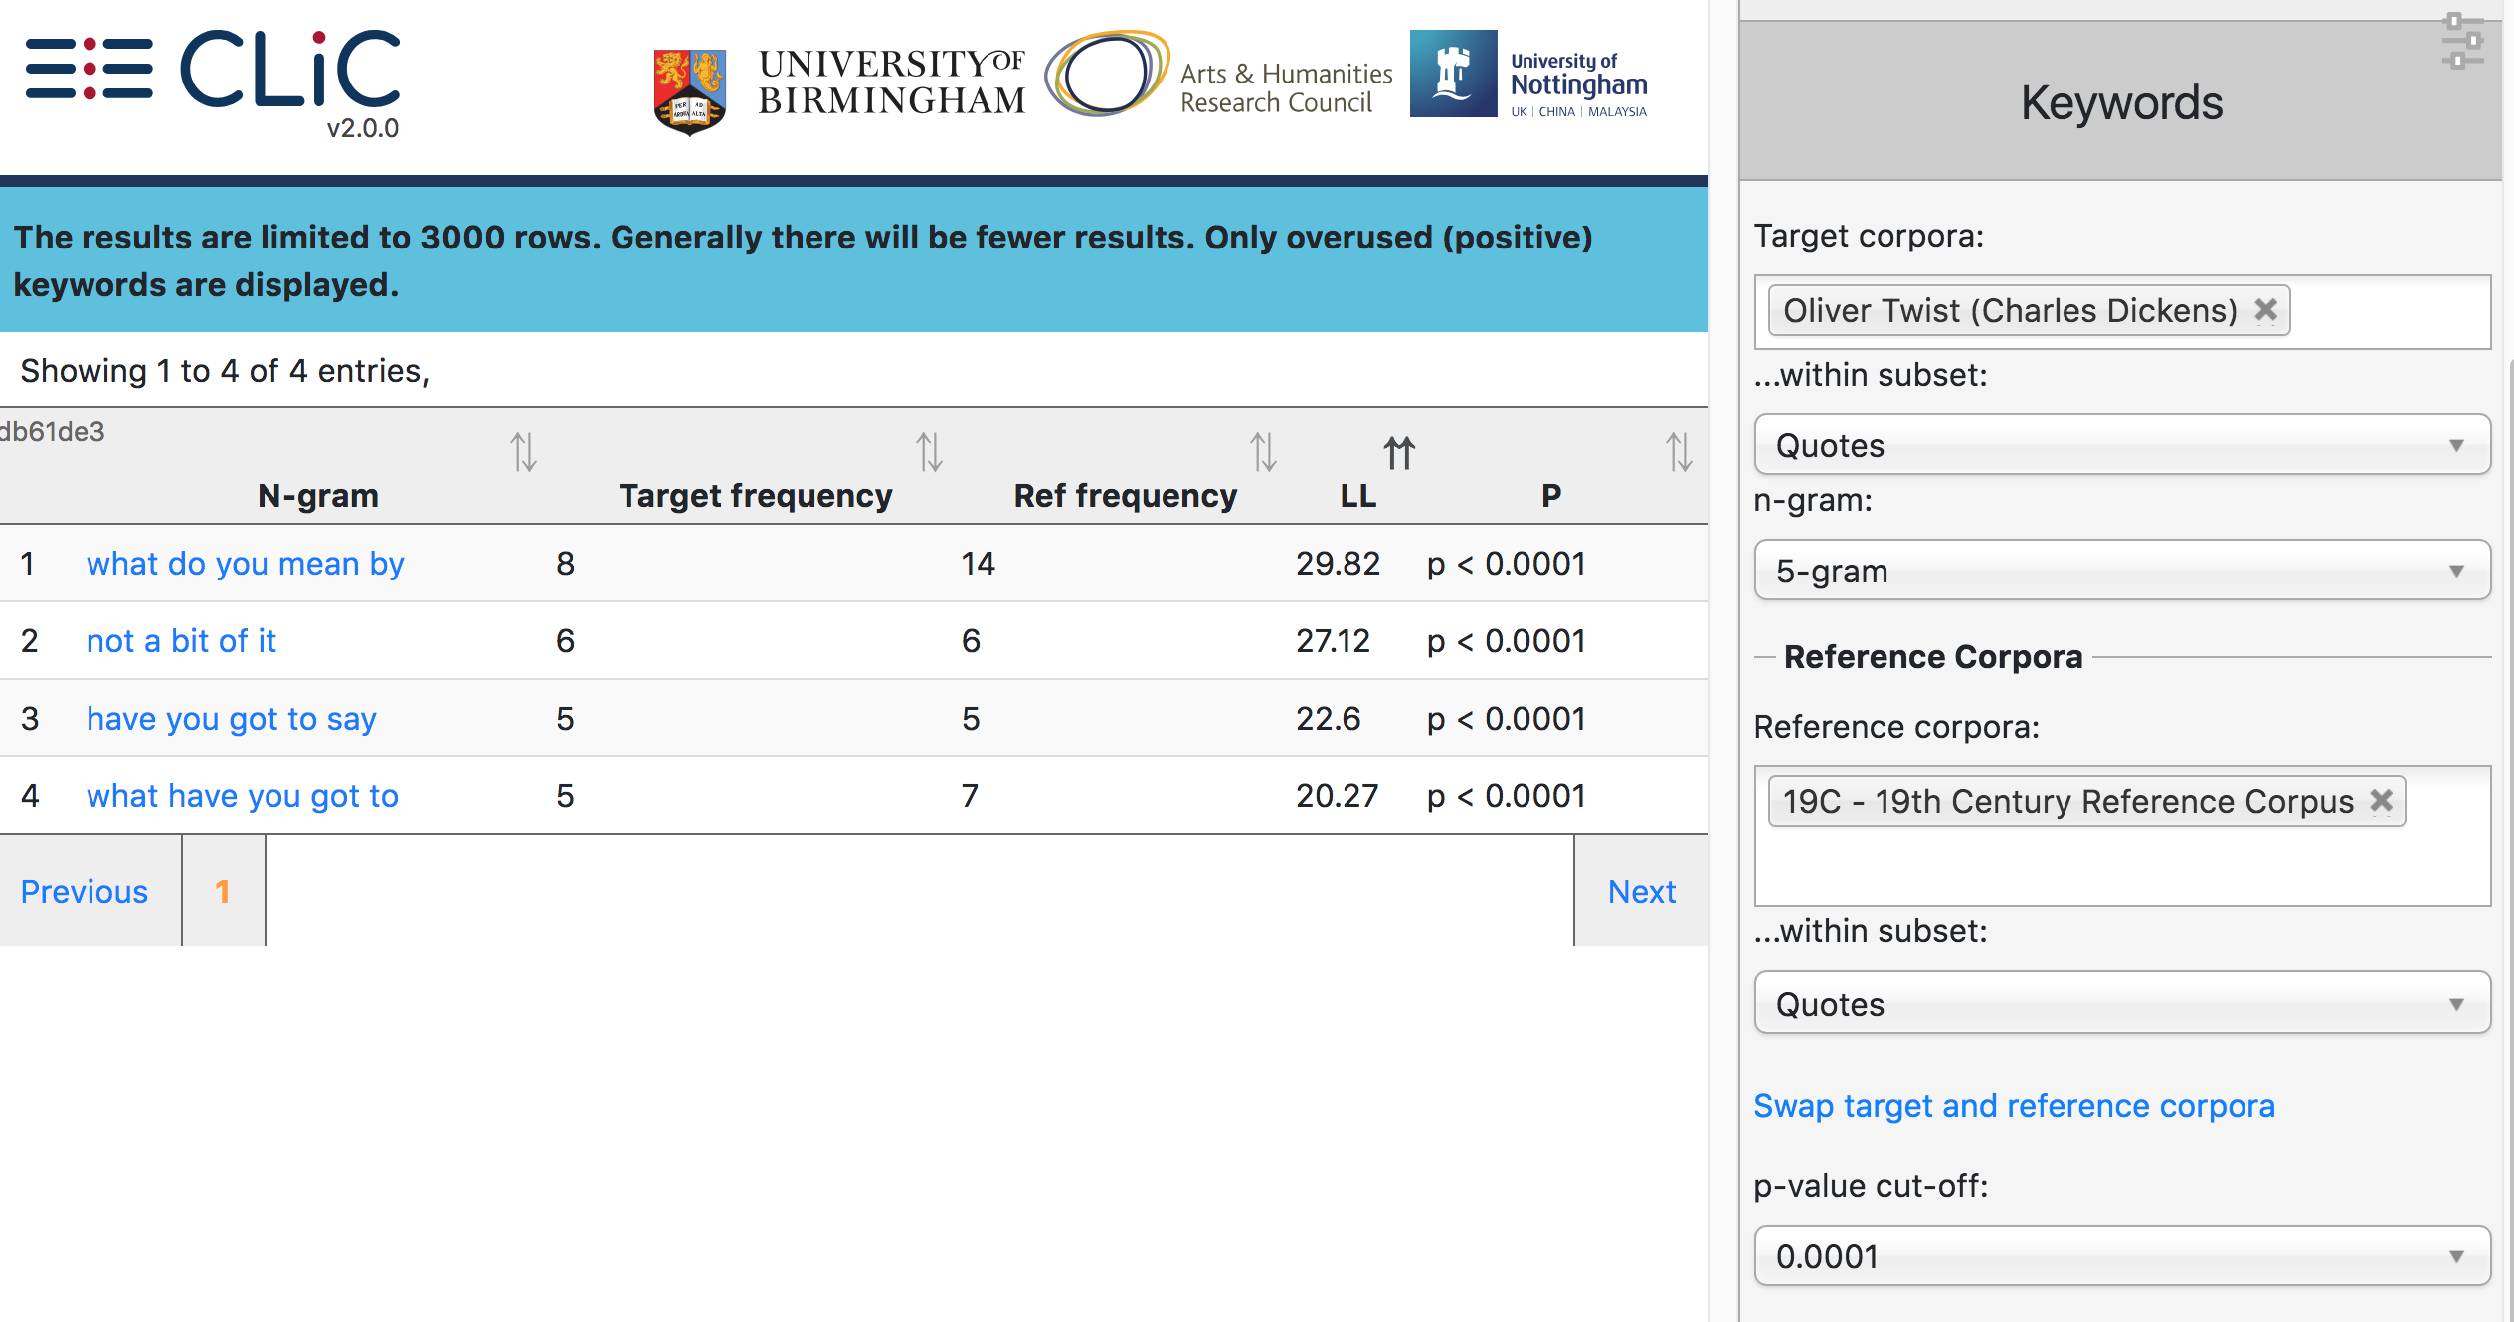Open the n-gram 5-gram dropdown
The width and height of the screenshot is (2514, 1322).
[2122, 571]
